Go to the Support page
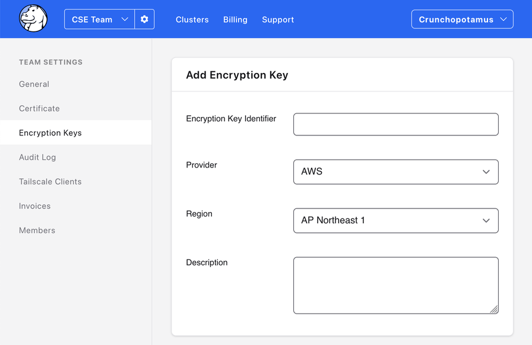 (277, 19)
